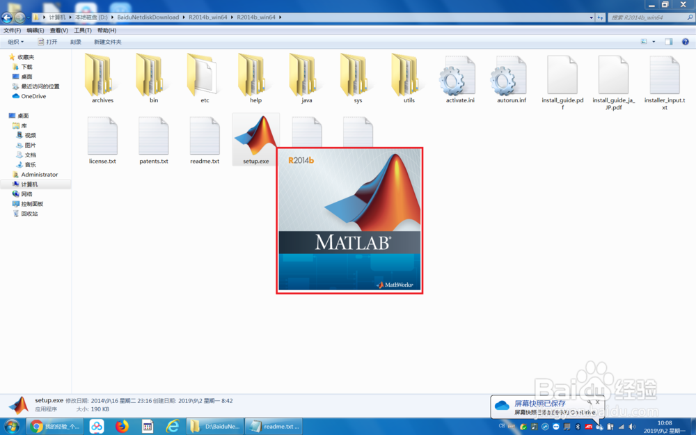Open the 查看(V) menu
This screenshot has height=435, width=696.
click(58, 30)
